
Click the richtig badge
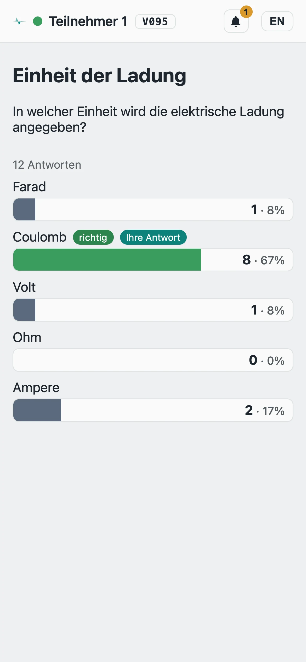click(93, 237)
